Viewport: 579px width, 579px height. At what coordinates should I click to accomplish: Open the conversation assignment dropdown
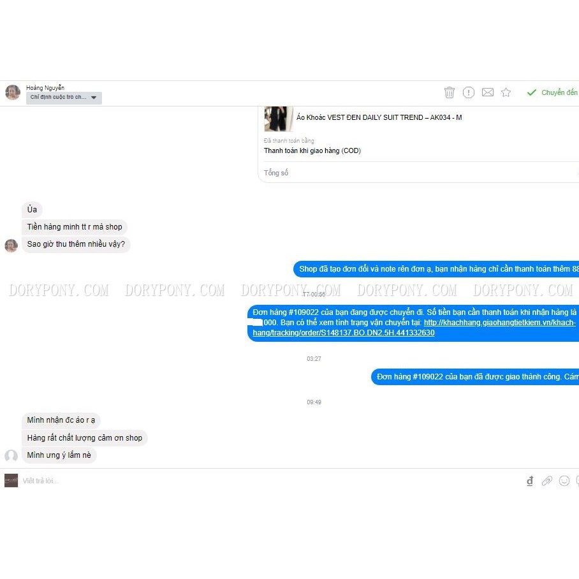coord(64,98)
